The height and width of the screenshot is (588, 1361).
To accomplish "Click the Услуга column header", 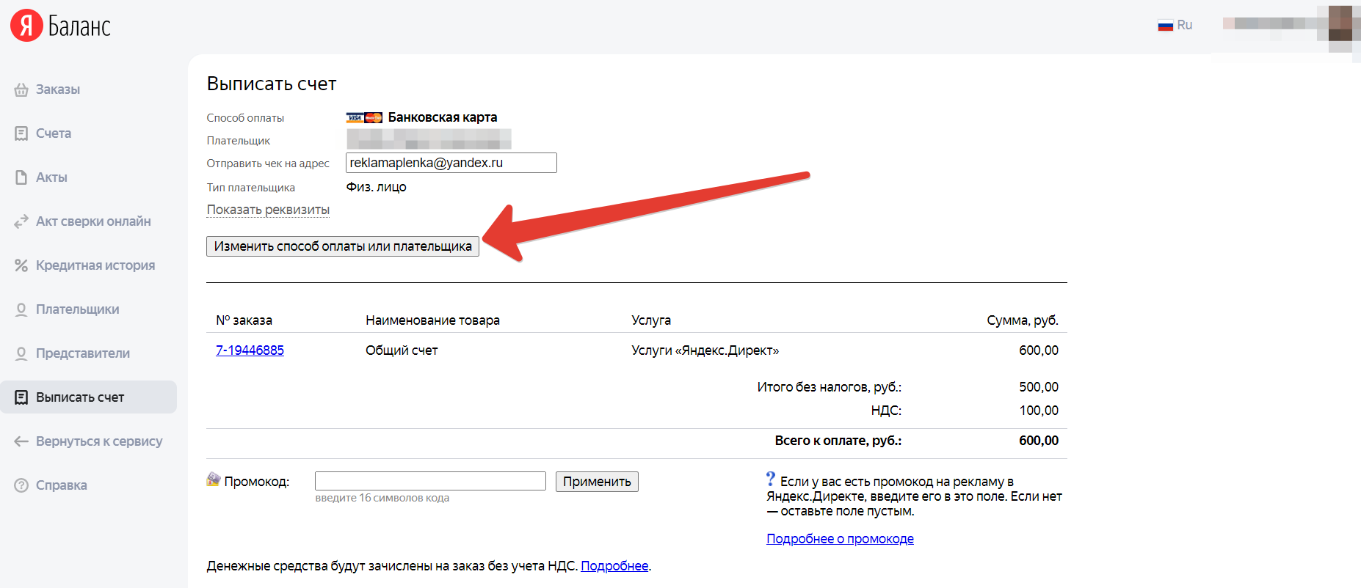I will point(651,320).
